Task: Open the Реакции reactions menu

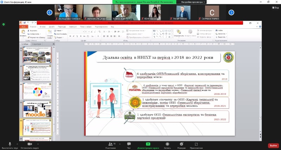Action: point(181,144)
